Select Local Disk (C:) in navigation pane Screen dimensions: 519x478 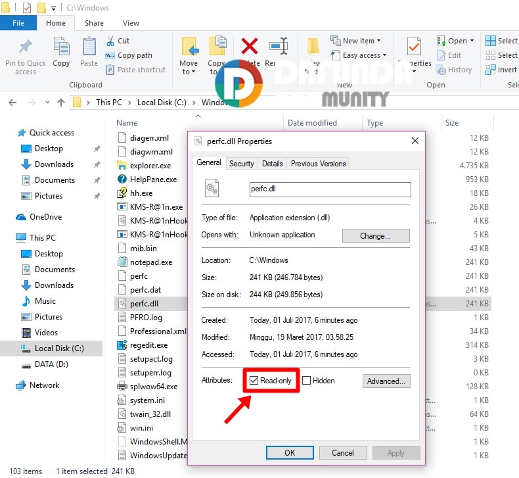coord(58,348)
